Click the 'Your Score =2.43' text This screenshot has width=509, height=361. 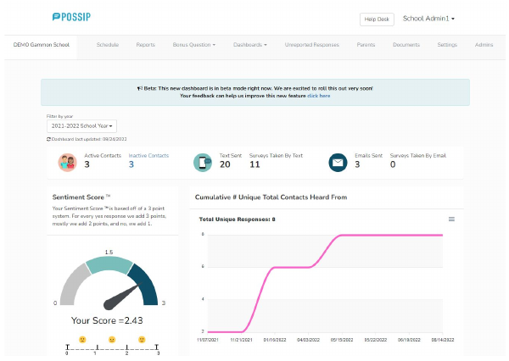pyautogui.click(x=107, y=320)
